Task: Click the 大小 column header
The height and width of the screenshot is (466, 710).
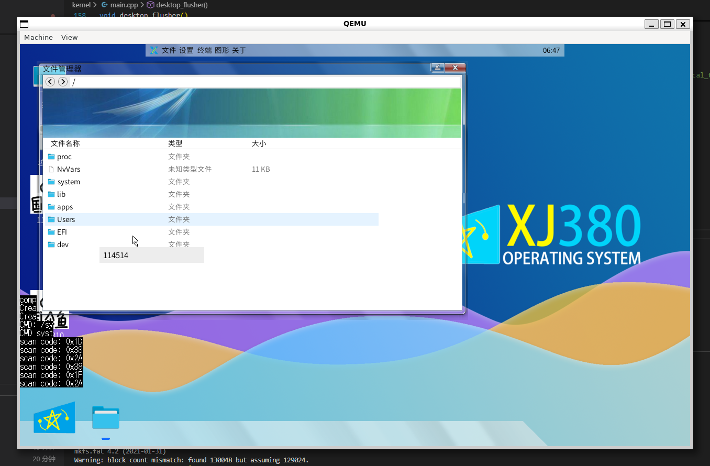Action: coord(259,143)
